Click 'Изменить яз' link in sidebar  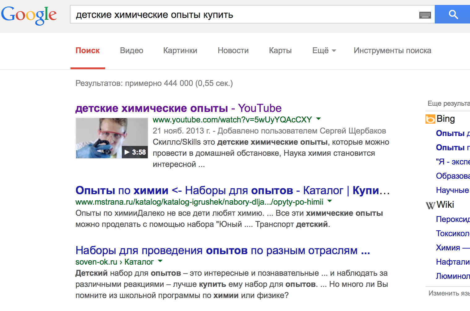pos(449,293)
